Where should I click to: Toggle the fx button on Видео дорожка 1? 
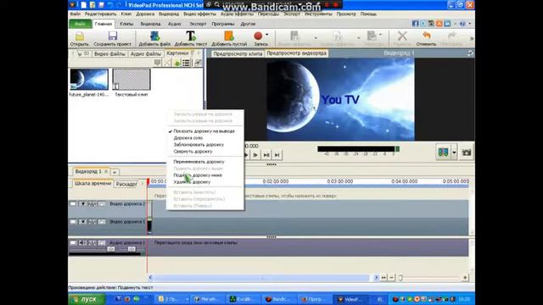pos(92,222)
